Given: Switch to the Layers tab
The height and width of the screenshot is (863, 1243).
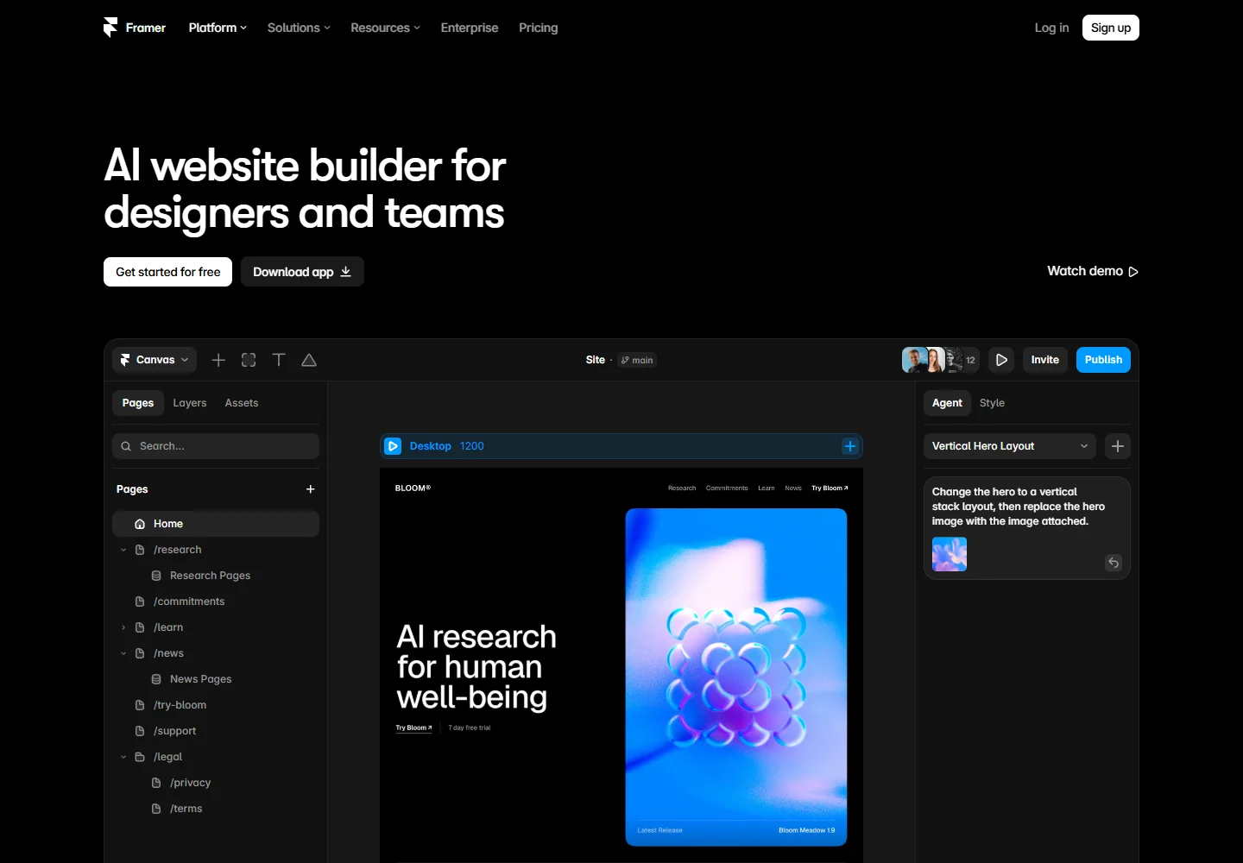Looking at the screenshot, I should point(190,403).
